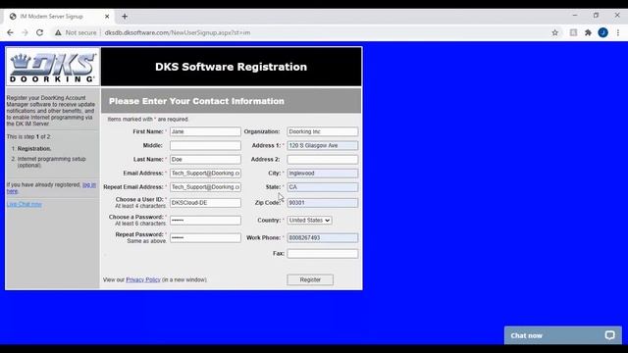Click the Zip Code field
Image resolution: width=628 pixels, height=353 pixels.
click(x=323, y=203)
